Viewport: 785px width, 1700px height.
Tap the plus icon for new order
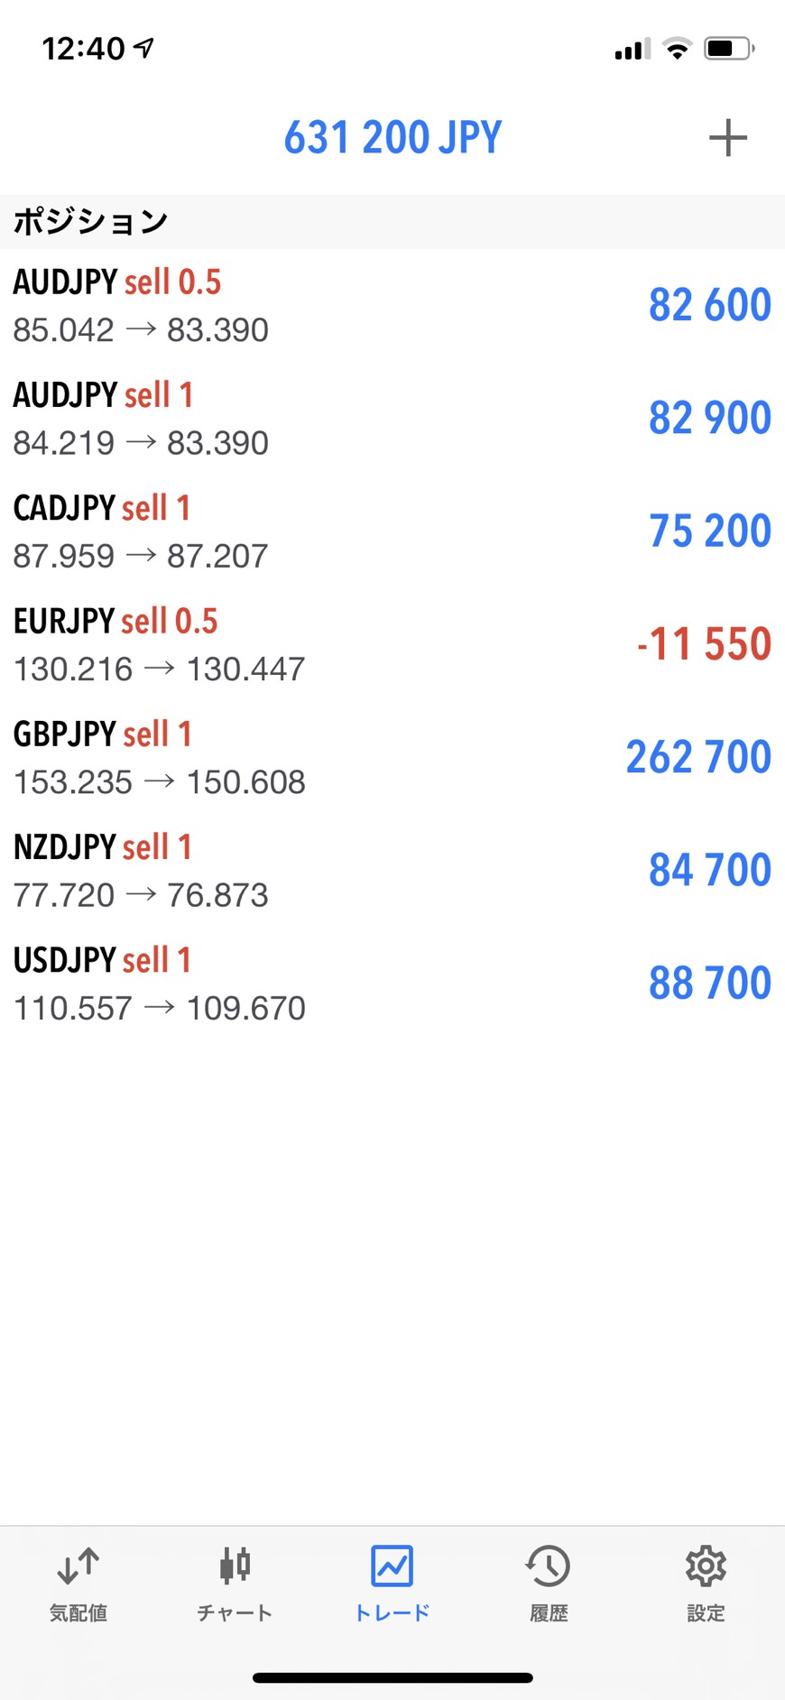click(727, 138)
